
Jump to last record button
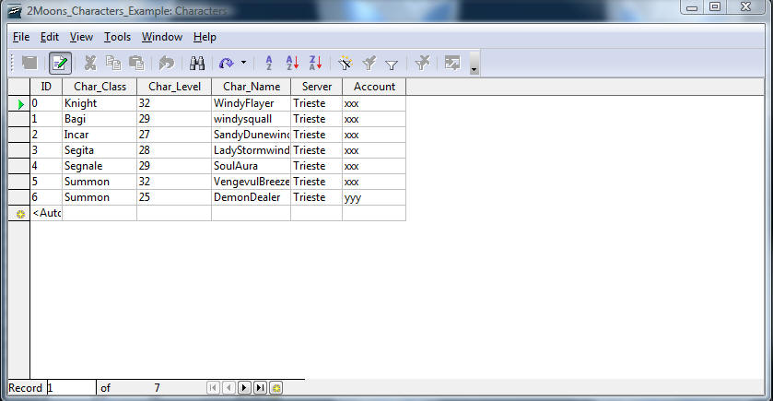click(260, 388)
